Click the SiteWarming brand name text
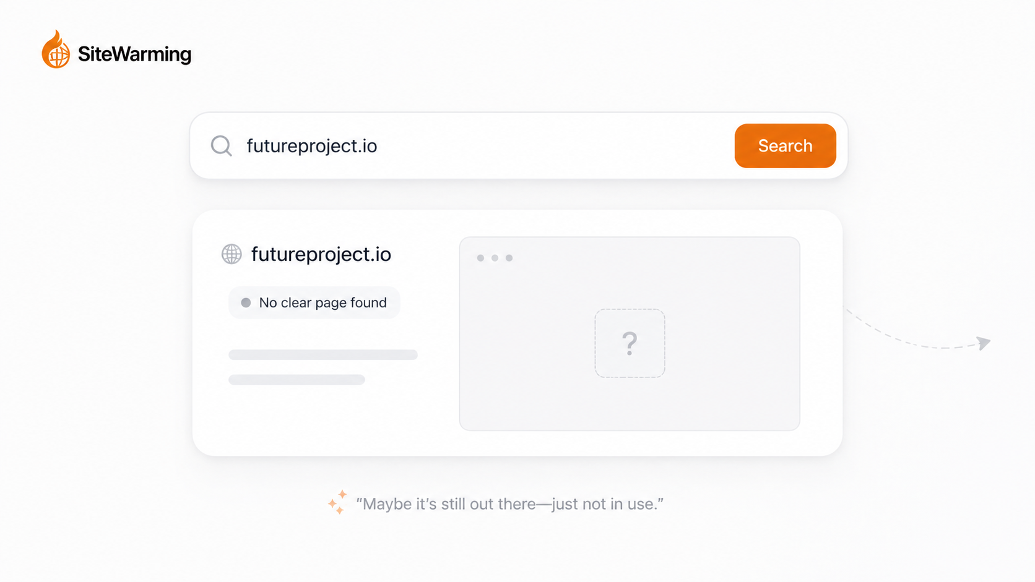The height and width of the screenshot is (582, 1035). tap(134, 54)
